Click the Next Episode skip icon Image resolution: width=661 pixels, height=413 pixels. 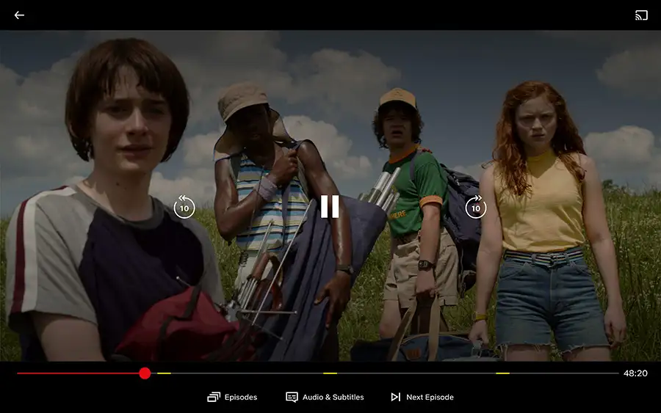pos(395,397)
